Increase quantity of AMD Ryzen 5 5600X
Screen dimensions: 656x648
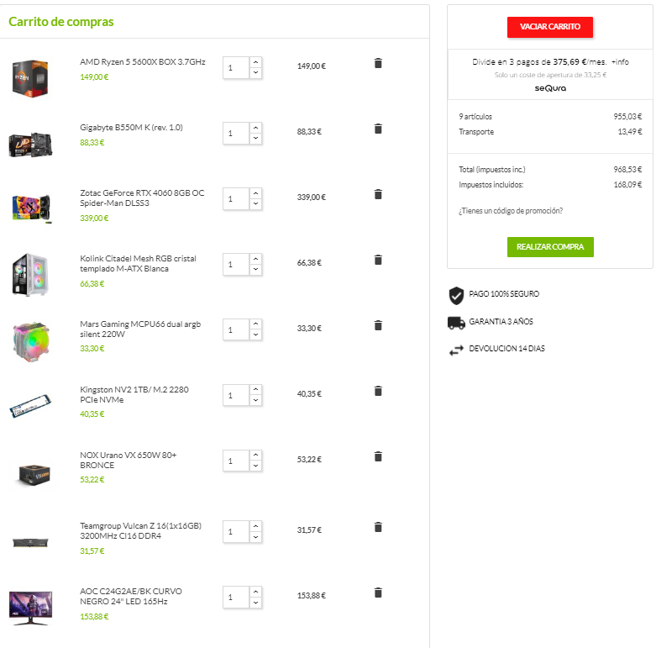tap(255, 62)
